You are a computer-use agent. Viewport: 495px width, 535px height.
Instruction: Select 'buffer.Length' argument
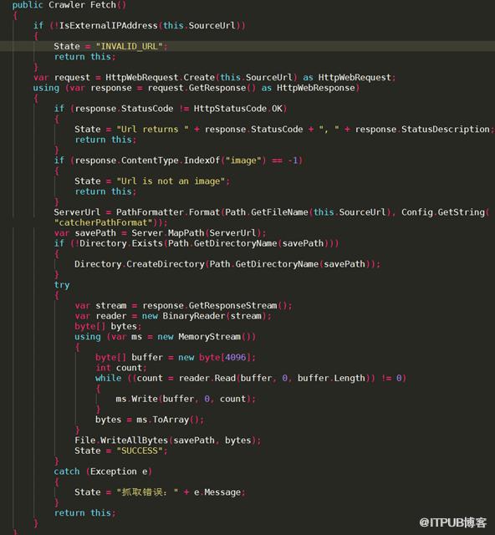(331, 378)
